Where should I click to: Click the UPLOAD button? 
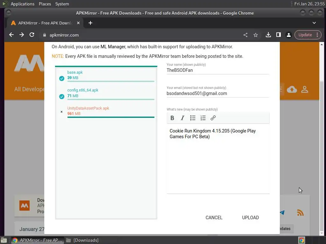click(250, 218)
